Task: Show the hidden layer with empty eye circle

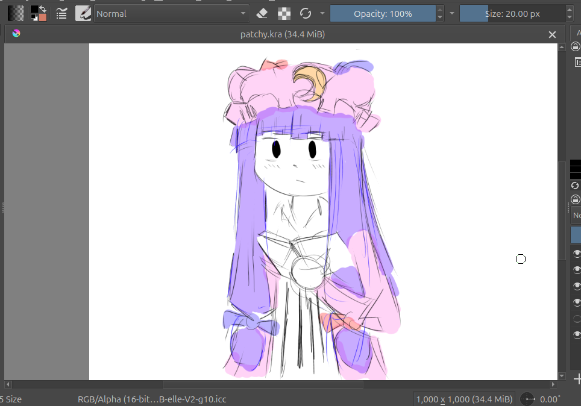Action: [577, 319]
